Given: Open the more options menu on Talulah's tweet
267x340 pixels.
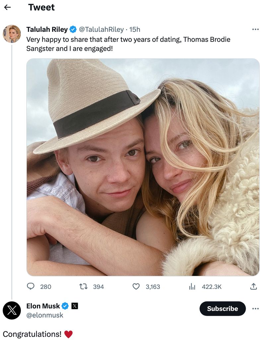Looking at the screenshot, I should pyautogui.click(x=255, y=29).
